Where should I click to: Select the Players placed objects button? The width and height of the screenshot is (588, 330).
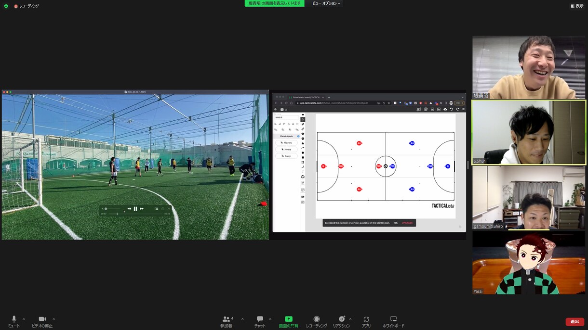(286, 143)
